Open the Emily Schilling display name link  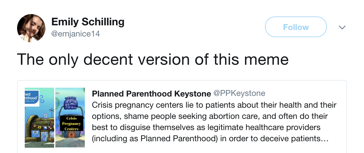(88, 22)
